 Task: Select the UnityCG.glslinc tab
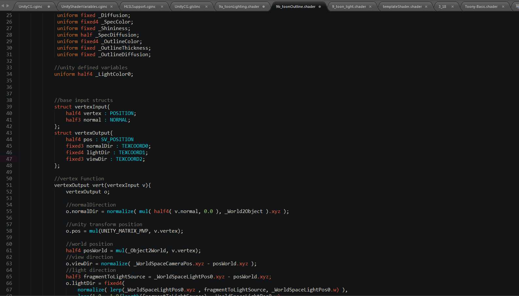coord(187,7)
